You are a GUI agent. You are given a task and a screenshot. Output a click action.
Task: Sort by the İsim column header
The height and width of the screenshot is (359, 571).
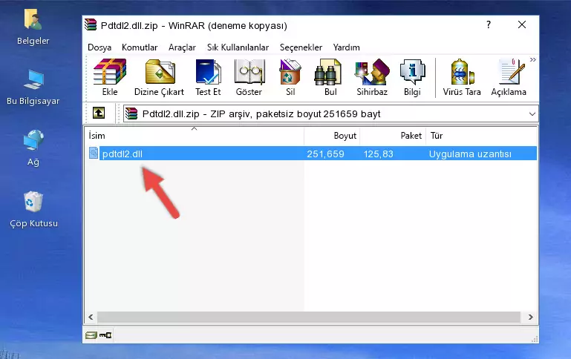point(195,136)
